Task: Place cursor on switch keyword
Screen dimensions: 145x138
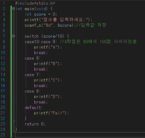Action: (x=31, y=36)
